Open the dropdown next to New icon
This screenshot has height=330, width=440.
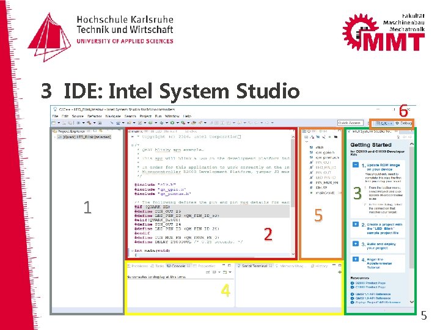coord(59,123)
